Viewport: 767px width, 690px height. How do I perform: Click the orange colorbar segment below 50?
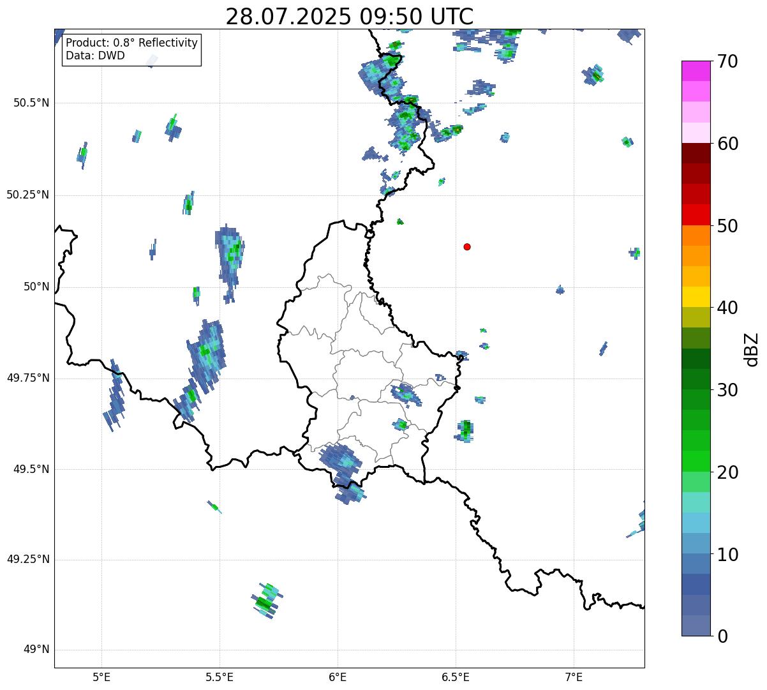click(696, 236)
